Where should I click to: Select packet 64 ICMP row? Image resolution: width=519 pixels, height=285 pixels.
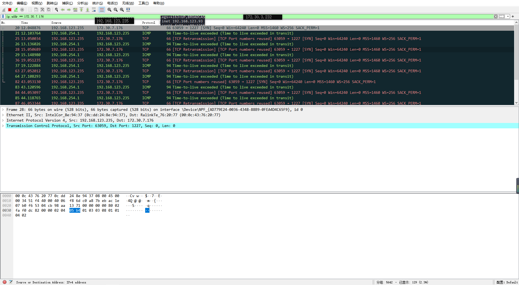coord(257,77)
